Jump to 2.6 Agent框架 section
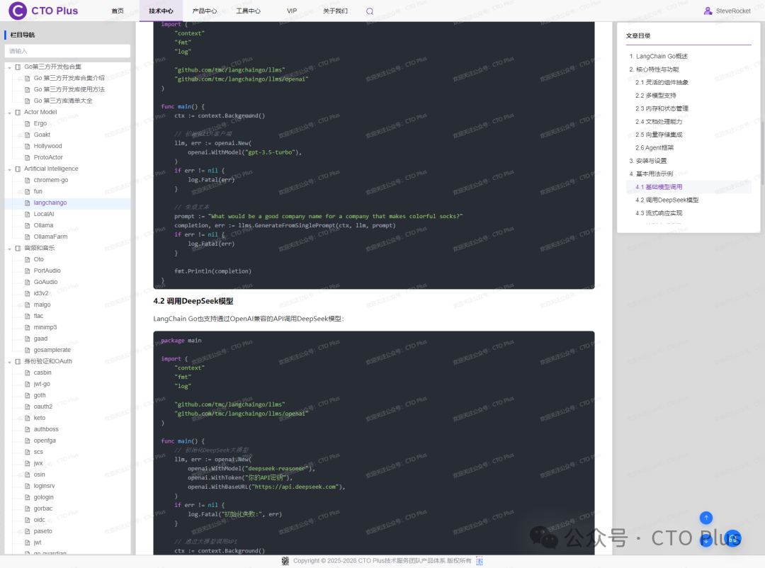Screen dimensions: 765x568 coord(654,148)
